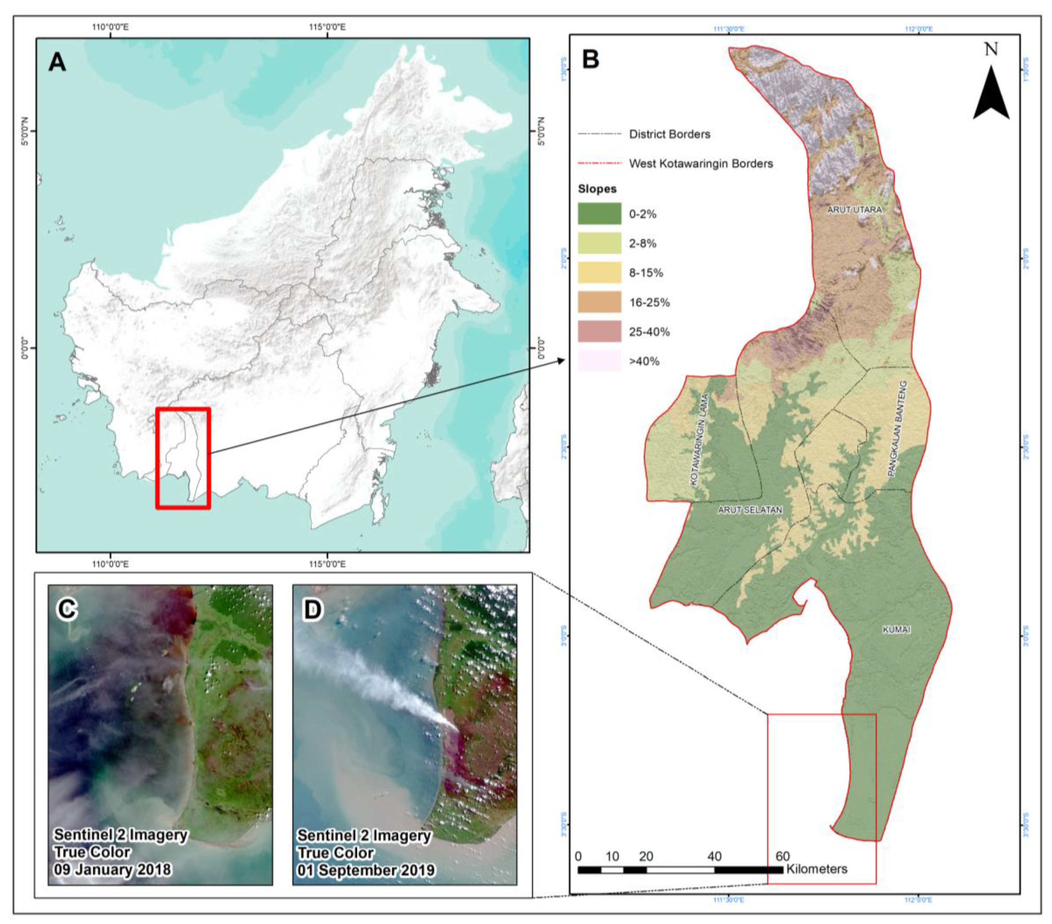Open the 01 September 2019 Sentinel image

pyautogui.click(x=405, y=735)
